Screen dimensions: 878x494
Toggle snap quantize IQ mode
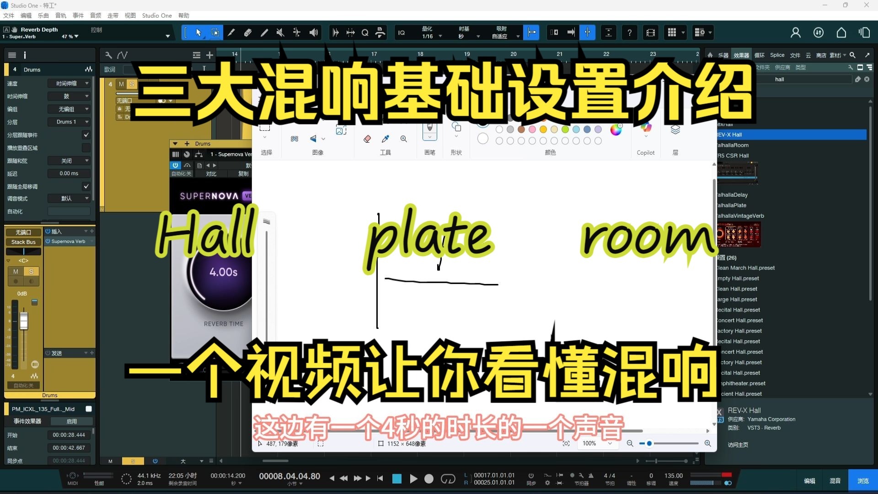[401, 32]
